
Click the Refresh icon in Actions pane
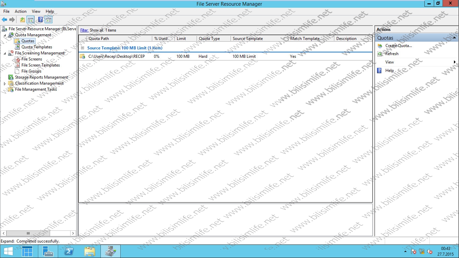click(x=380, y=54)
